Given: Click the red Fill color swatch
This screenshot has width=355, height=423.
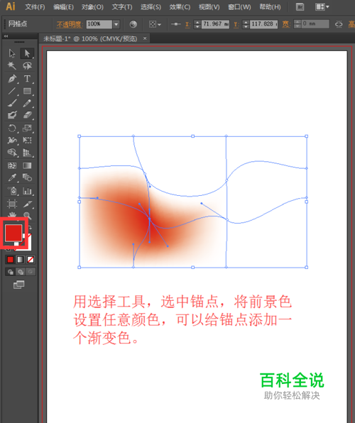Looking at the screenshot, I should (x=13, y=233).
